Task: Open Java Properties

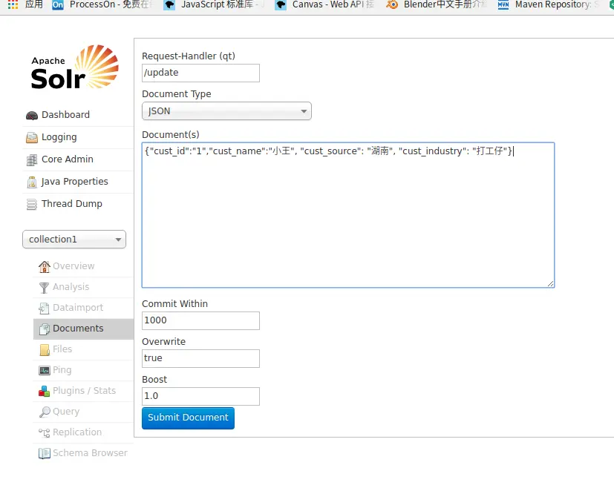Action: pos(74,182)
